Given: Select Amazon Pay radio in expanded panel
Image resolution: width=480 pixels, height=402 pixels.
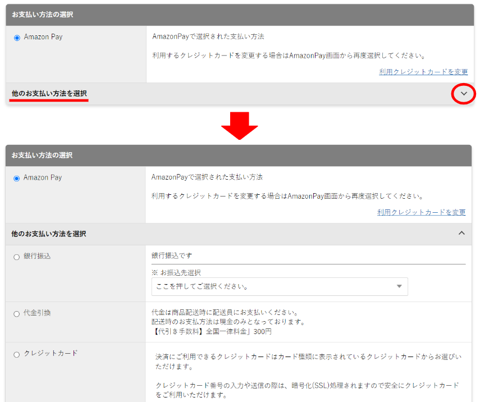Looking at the screenshot, I should coord(17,178).
